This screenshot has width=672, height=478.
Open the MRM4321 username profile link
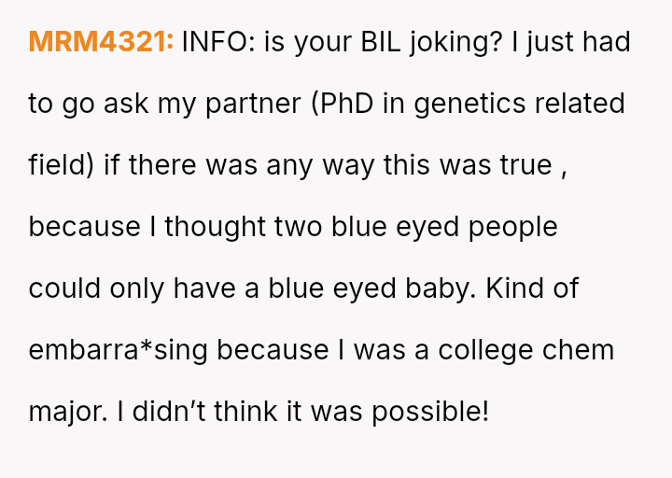pos(101,42)
